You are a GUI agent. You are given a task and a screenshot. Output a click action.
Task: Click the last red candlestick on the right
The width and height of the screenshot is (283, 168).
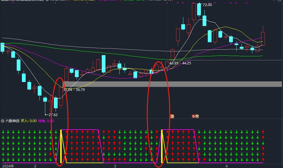click(x=263, y=39)
